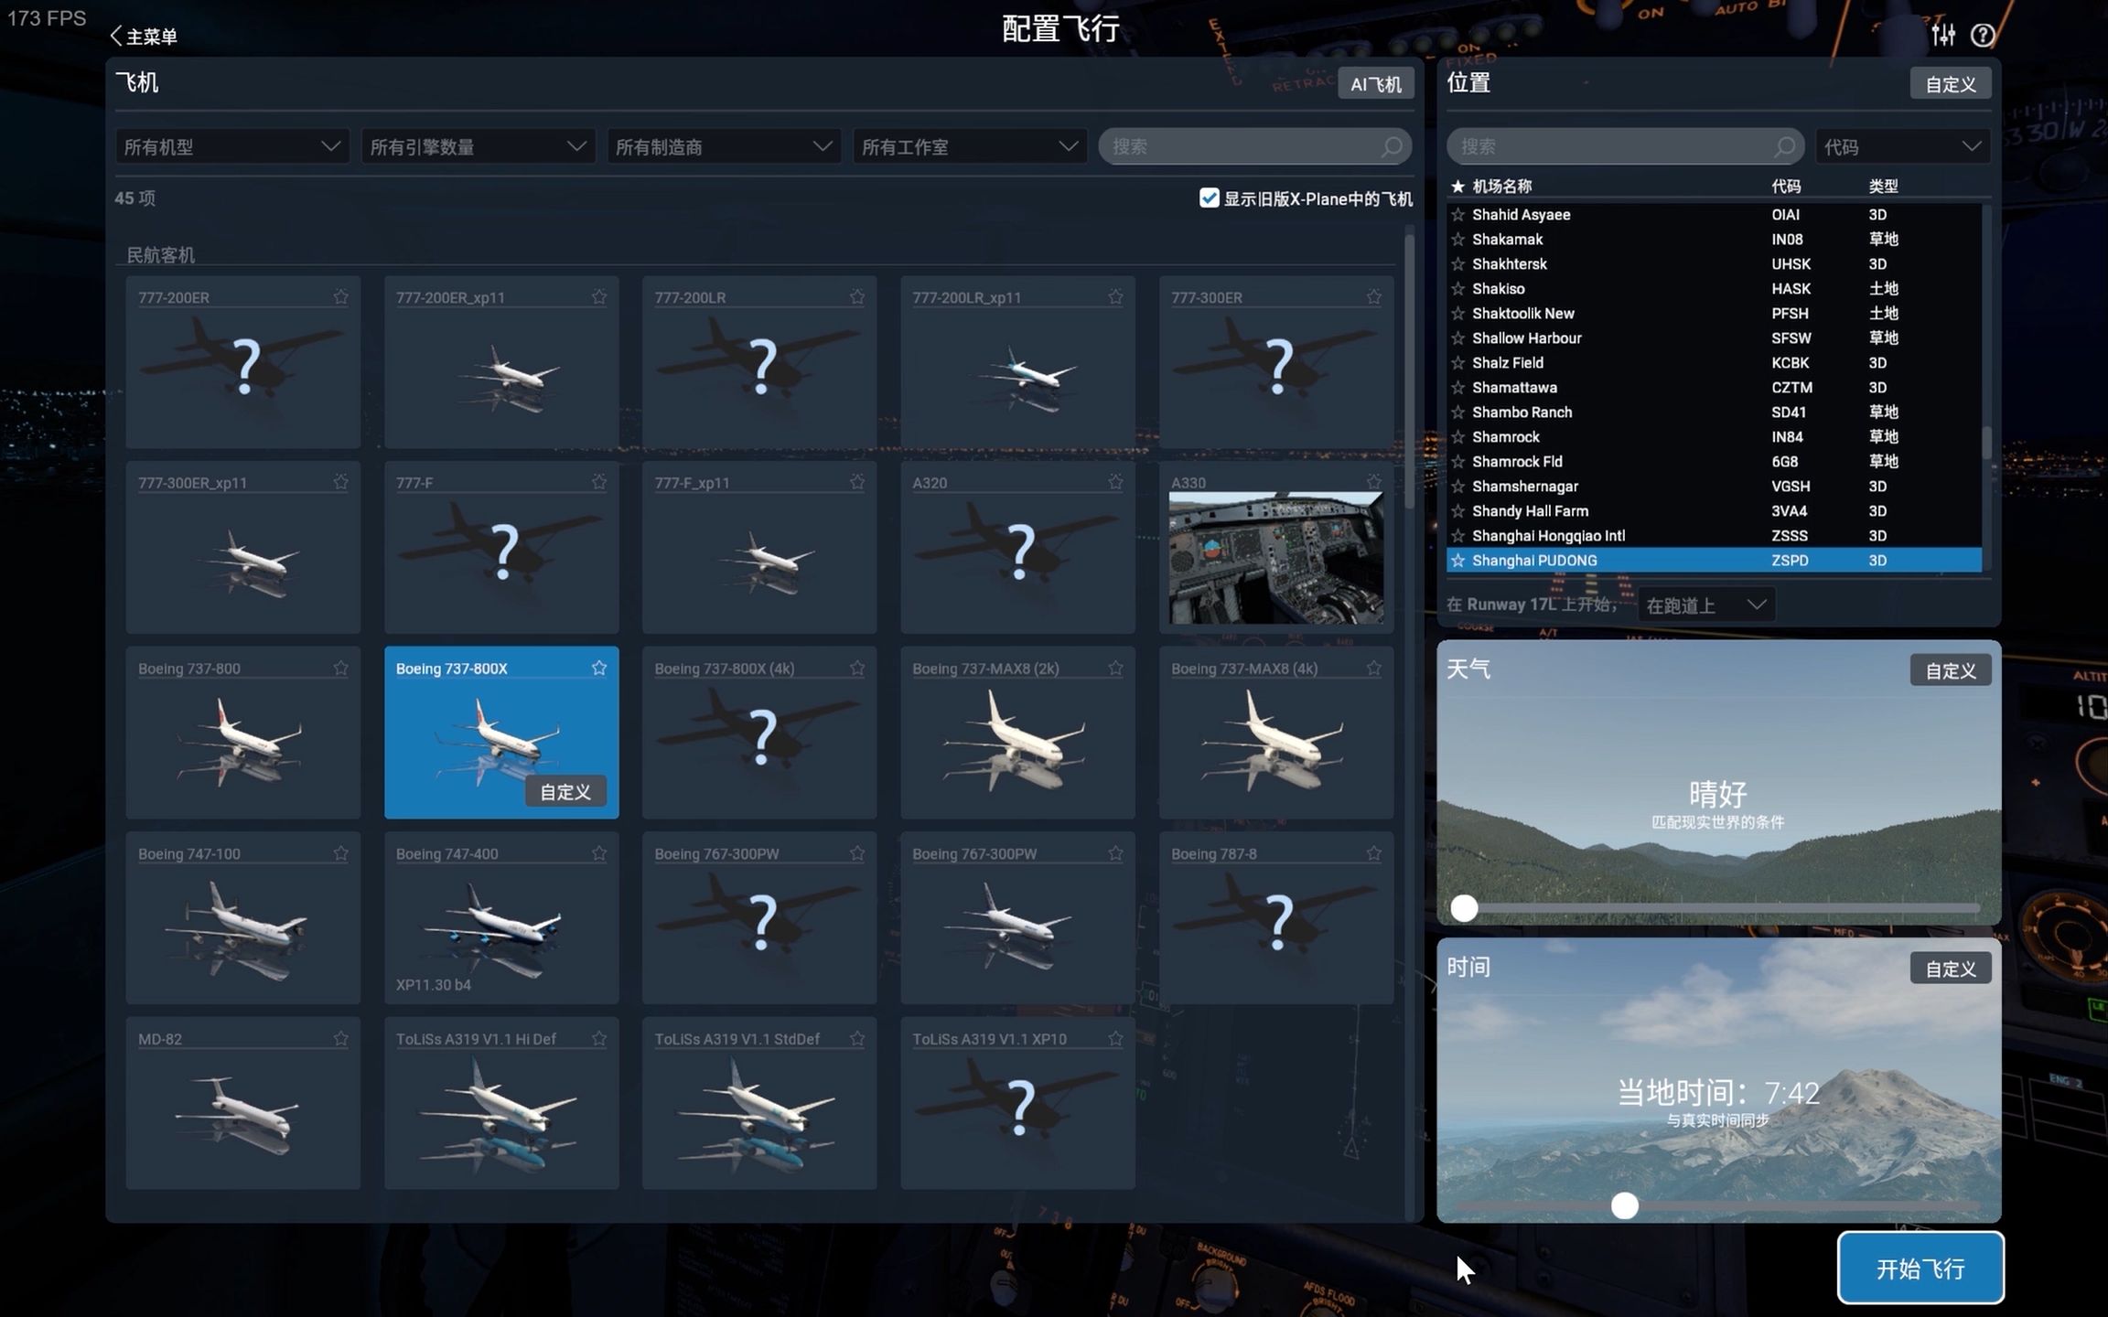The width and height of the screenshot is (2108, 1317).
Task: Favorite the 777-200ER_xp11 aircraft star
Action: [599, 296]
